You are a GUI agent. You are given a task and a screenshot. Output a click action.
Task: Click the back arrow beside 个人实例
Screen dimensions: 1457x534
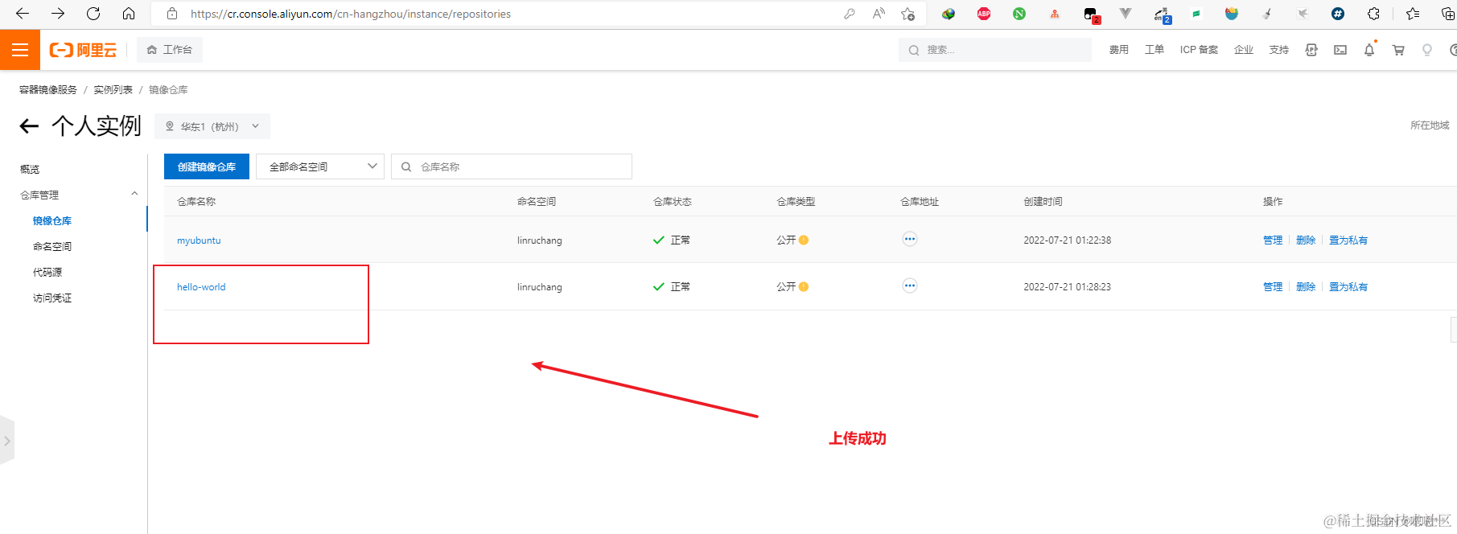tap(29, 126)
